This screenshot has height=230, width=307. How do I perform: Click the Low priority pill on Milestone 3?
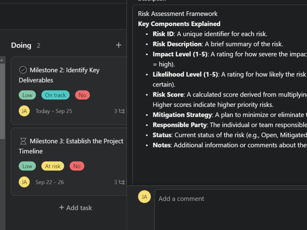click(x=27, y=166)
